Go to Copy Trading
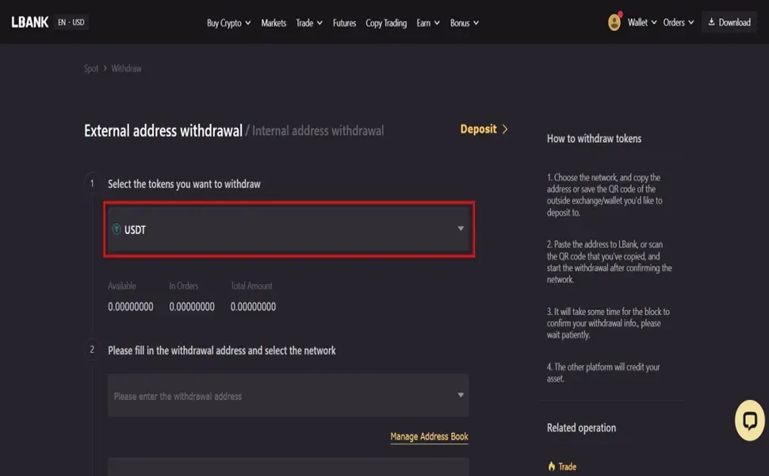 point(386,23)
